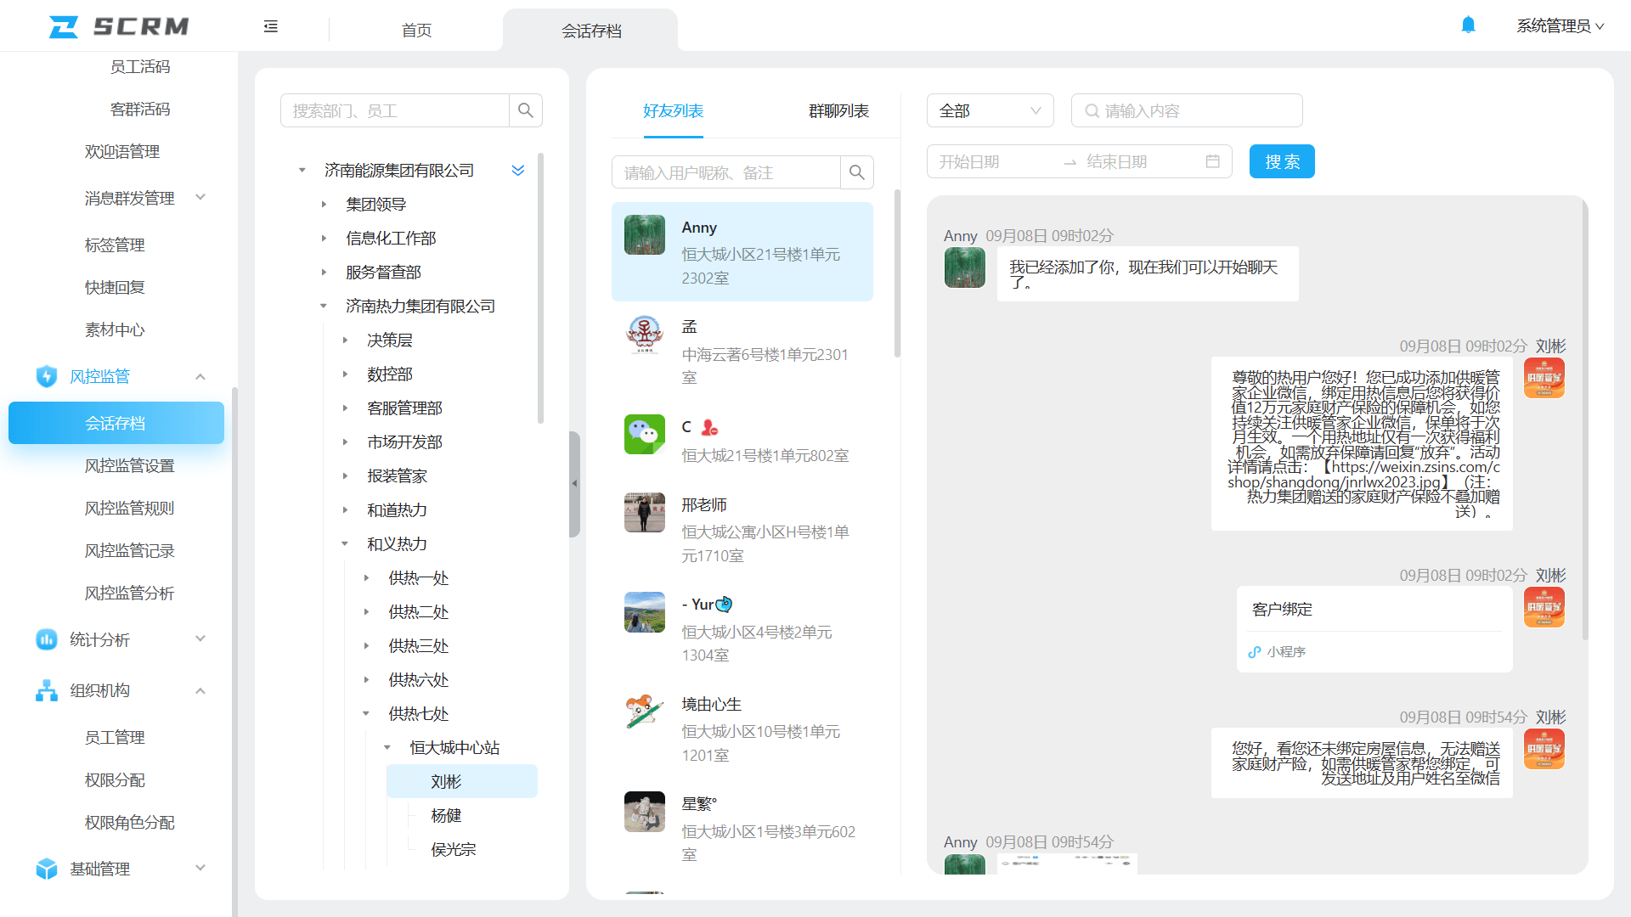This screenshot has height=917, width=1631.
Task: Click search icon in user nickname box
Action: click(857, 173)
